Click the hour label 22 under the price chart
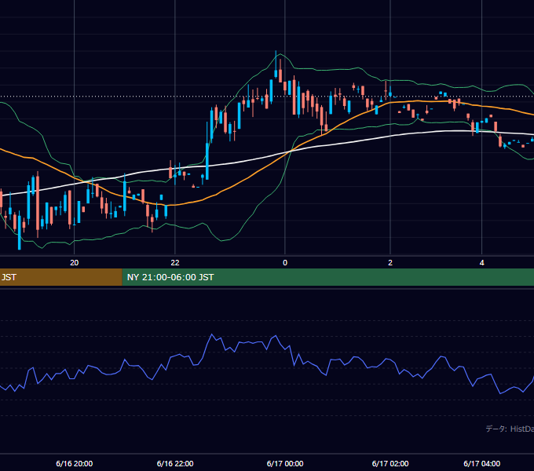The image size is (534, 471). [175, 263]
